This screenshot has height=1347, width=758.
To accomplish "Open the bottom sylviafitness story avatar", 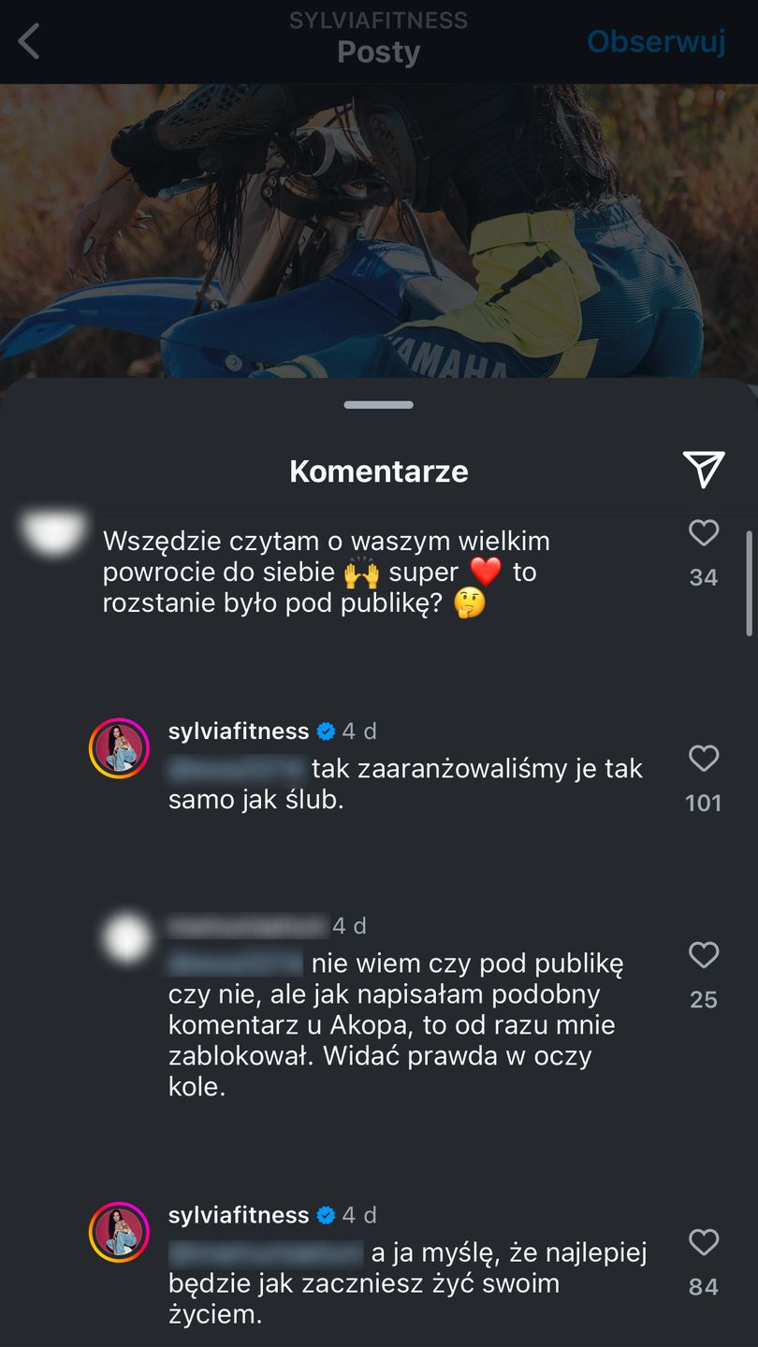I will point(119,1232).
